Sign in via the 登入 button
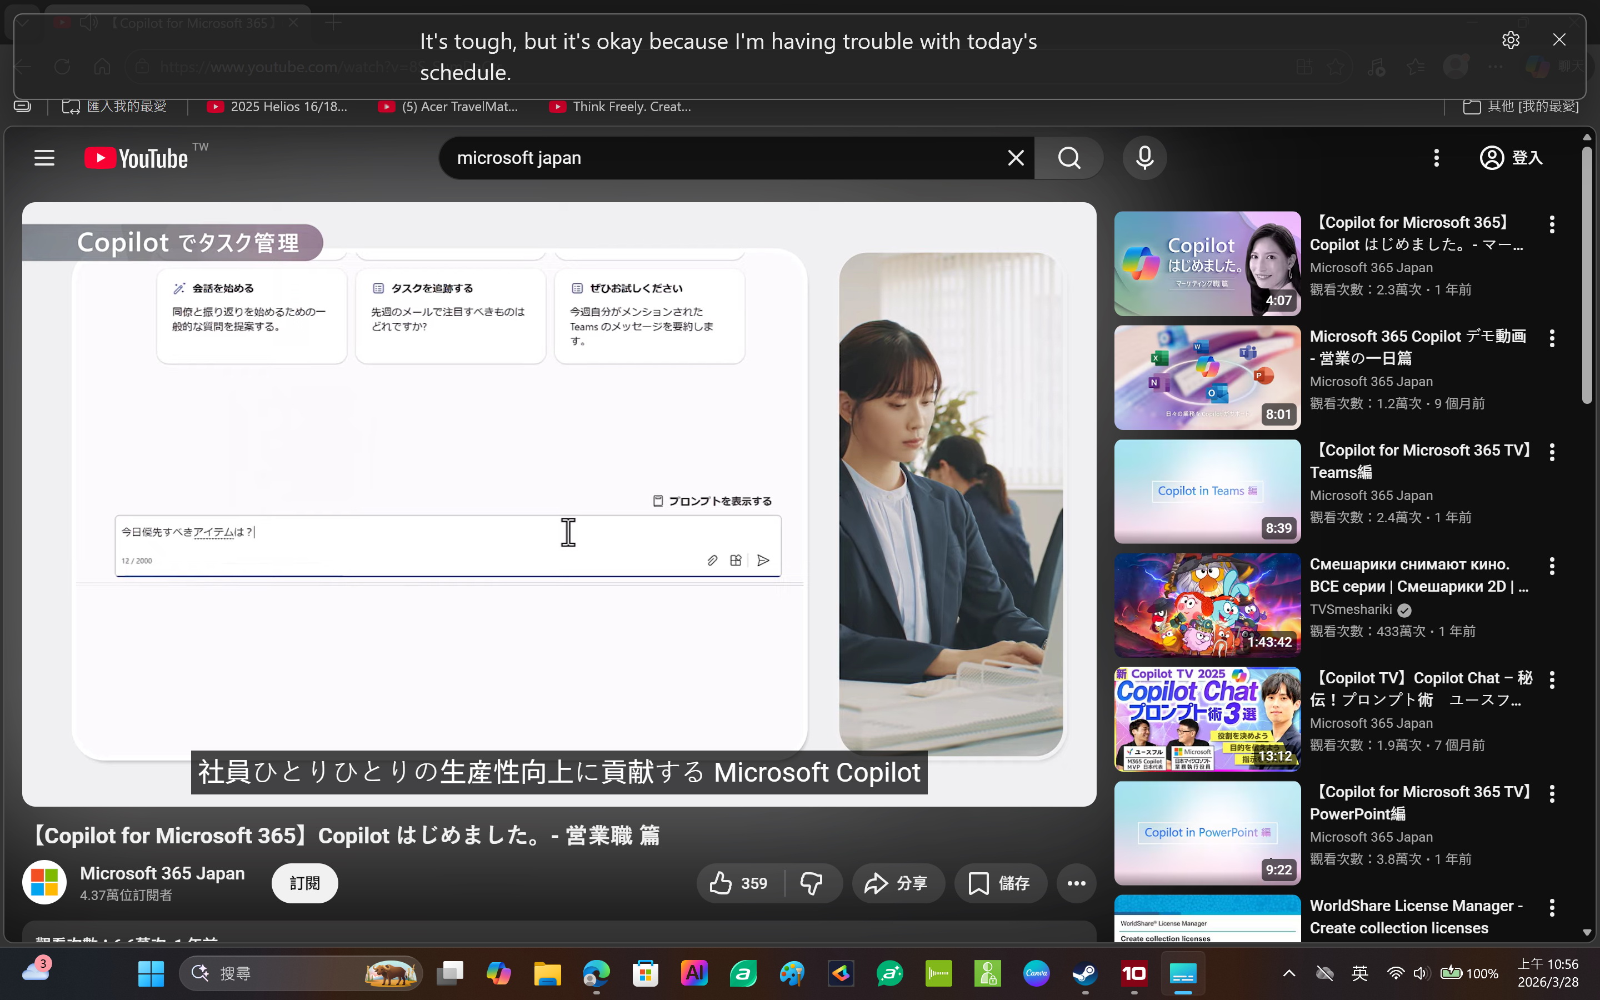This screenshot has height=1000, width=1600. coord(1512,158)
